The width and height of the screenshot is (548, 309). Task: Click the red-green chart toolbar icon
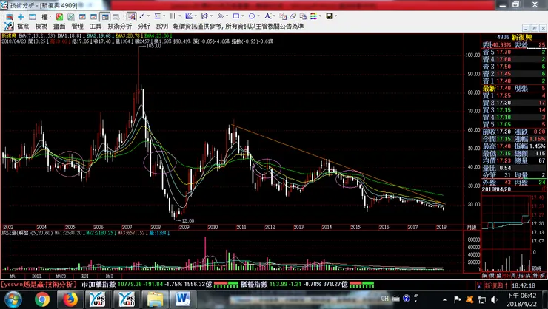coord(60,17)
